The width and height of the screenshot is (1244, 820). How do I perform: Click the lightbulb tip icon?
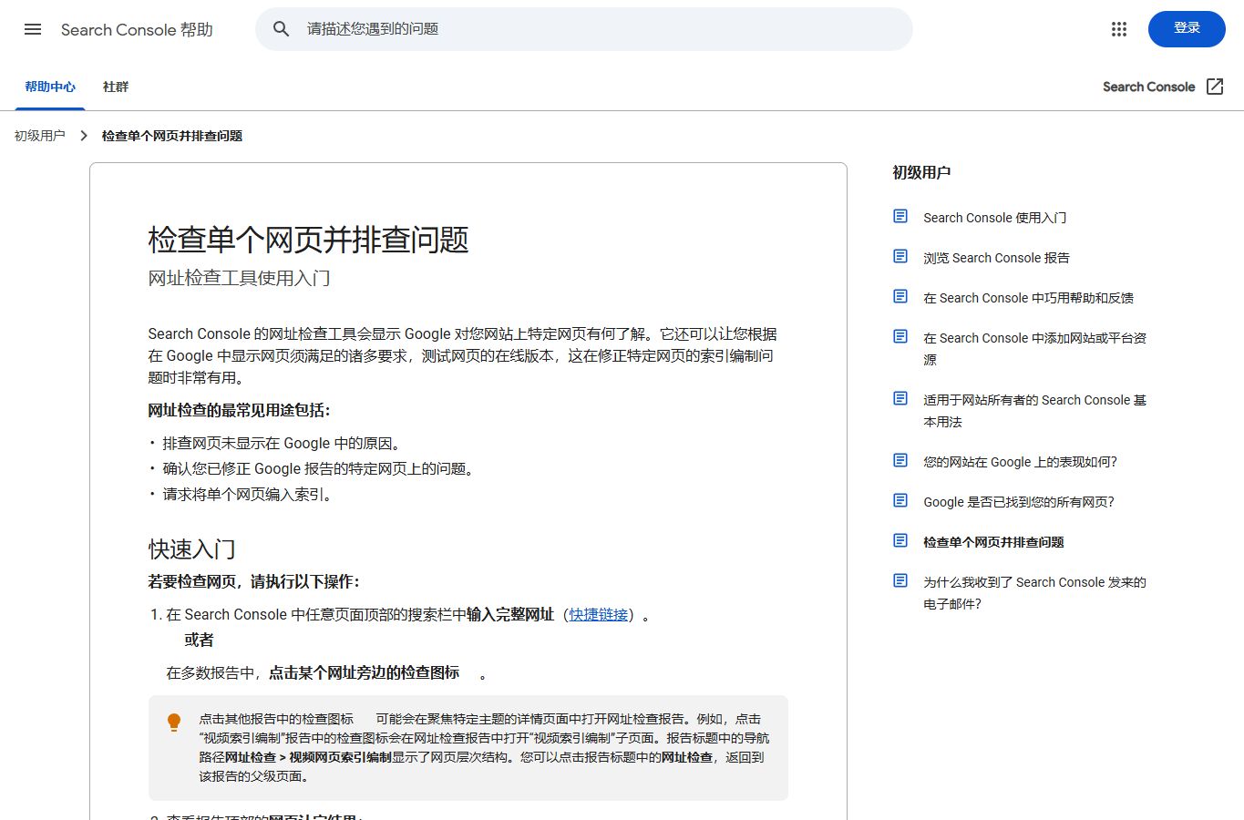pos(174,723)
